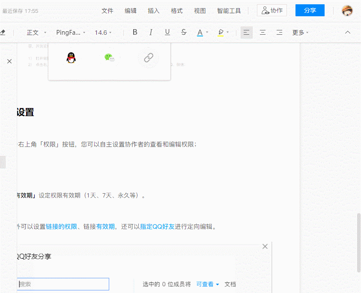This screenshot has width=361, height=293.
Task: Apply italic formatting
Action: (151, 32)
